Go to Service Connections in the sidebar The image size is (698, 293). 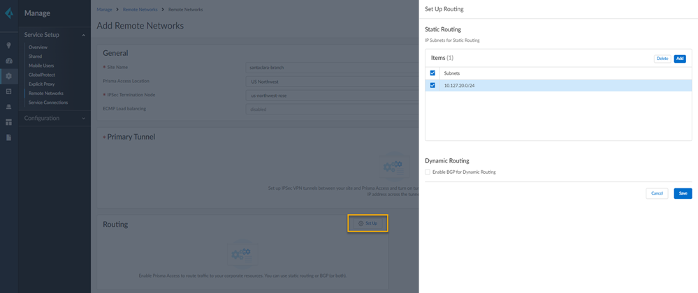tap(48, 103)
